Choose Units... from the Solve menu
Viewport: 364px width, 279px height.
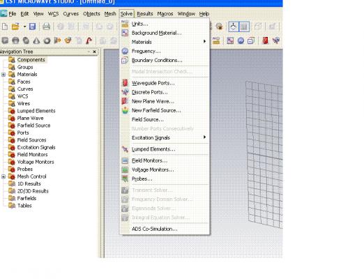[x=165, y=24]
